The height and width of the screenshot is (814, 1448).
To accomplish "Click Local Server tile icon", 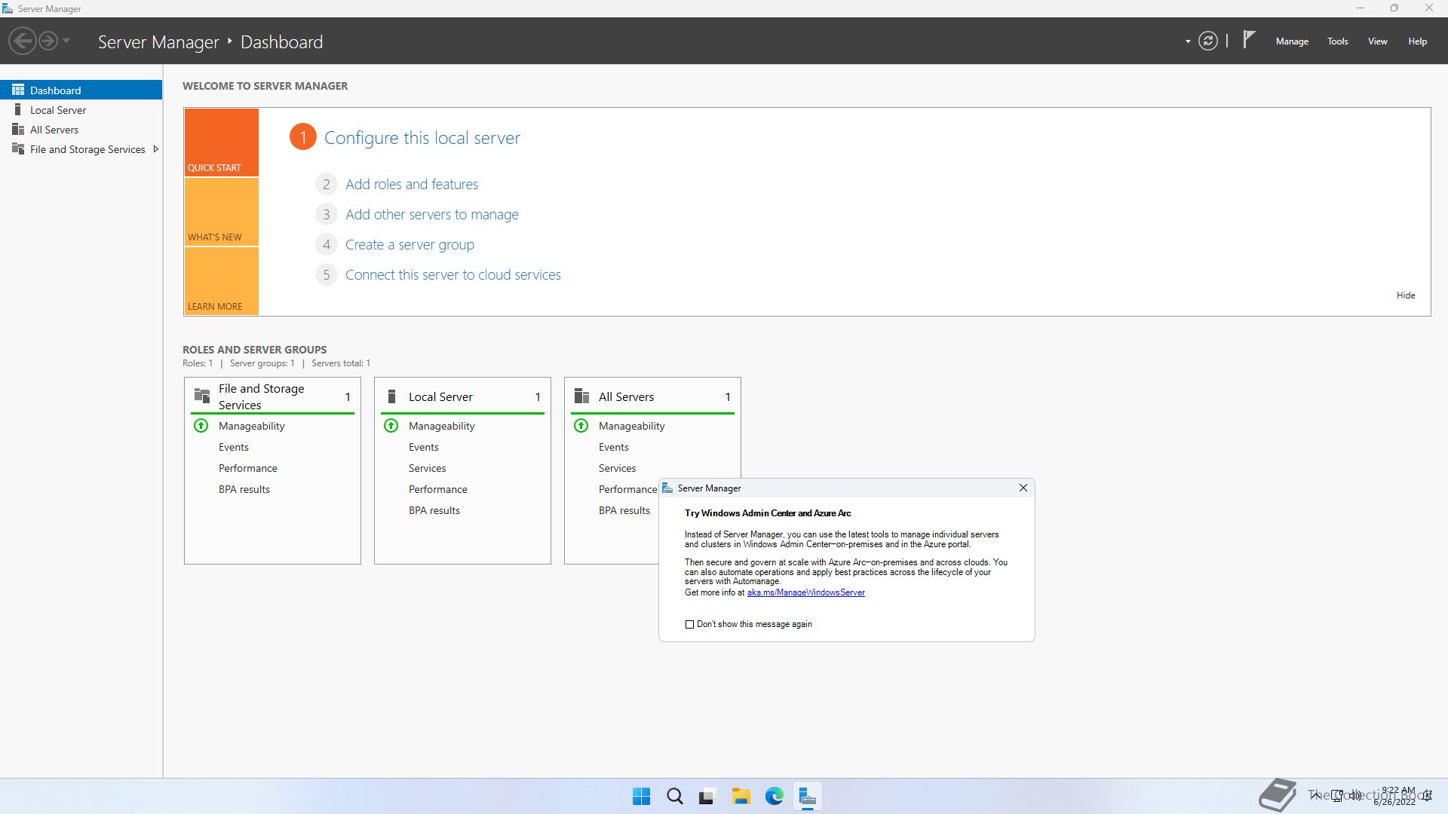I will pos(391,396).
